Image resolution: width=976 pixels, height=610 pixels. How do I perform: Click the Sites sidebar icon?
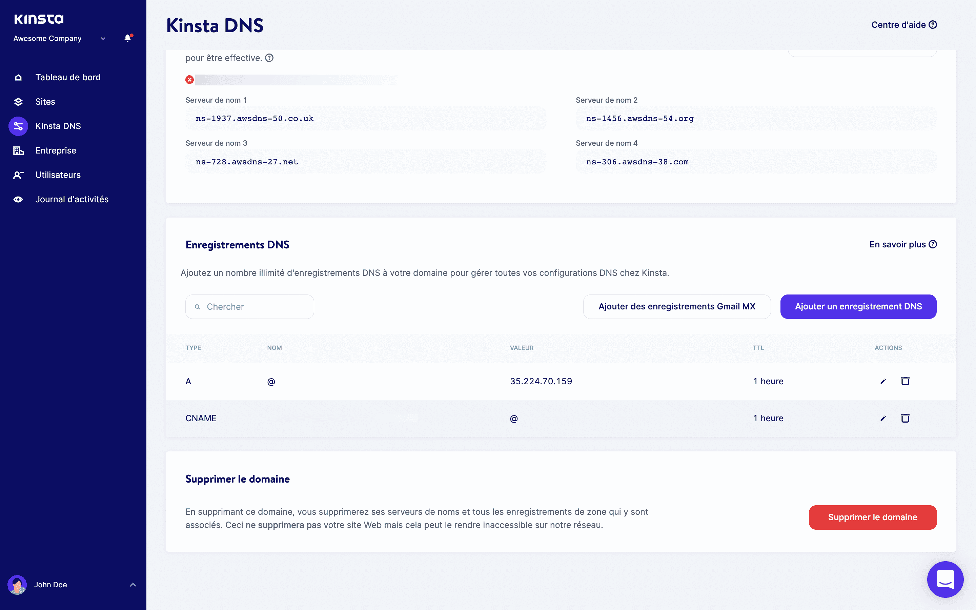(x=18, y=101)
